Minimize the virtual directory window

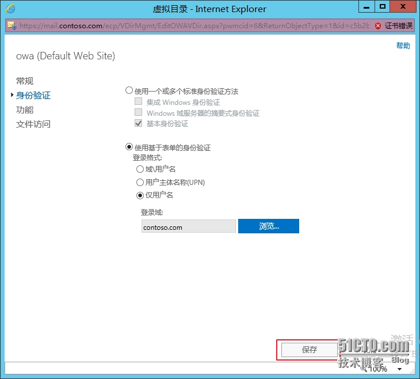tap(366, 7)
